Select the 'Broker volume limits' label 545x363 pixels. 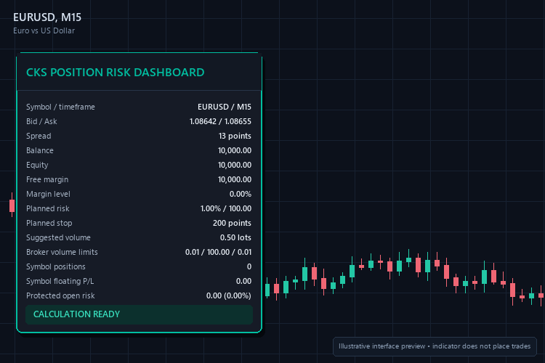[x=62, y=252]
